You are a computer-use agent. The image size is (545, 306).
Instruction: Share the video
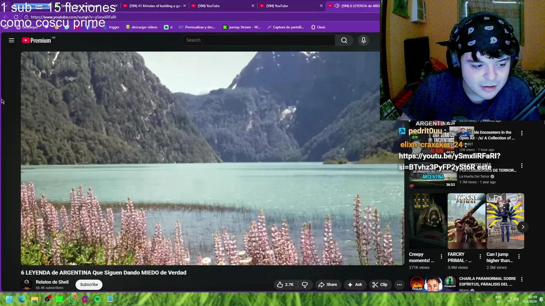(x=327, y=284)
